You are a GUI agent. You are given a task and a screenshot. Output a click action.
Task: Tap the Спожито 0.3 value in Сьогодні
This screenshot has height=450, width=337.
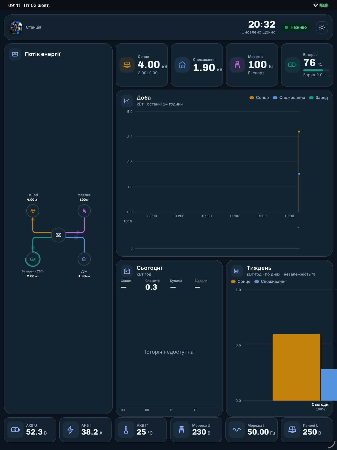(151, 287)
